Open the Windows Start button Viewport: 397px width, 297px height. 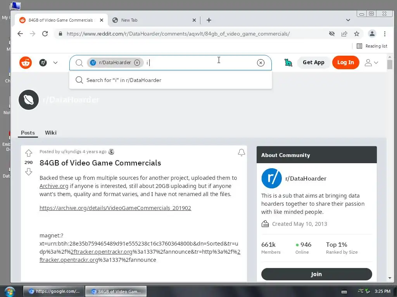9,292
